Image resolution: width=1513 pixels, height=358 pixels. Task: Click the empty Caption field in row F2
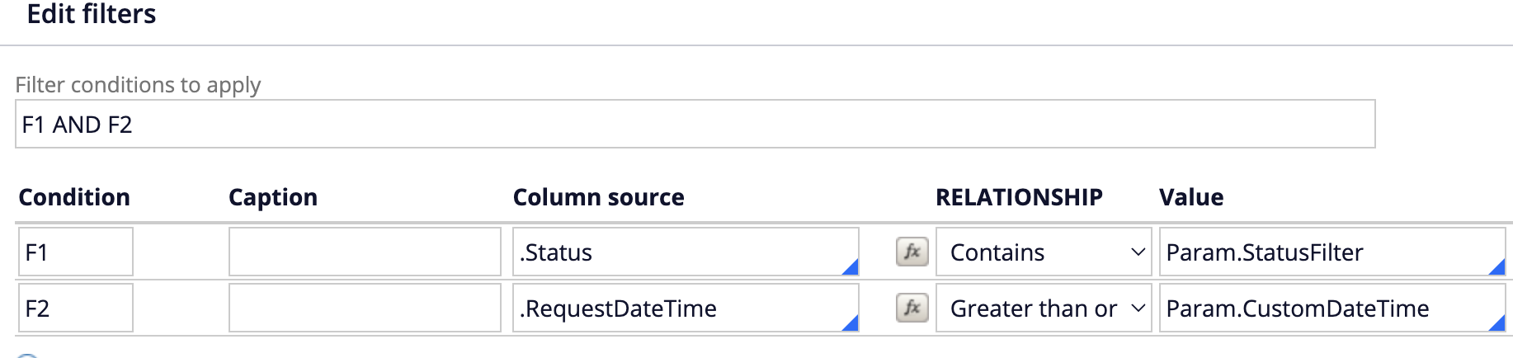pos(364,308)
